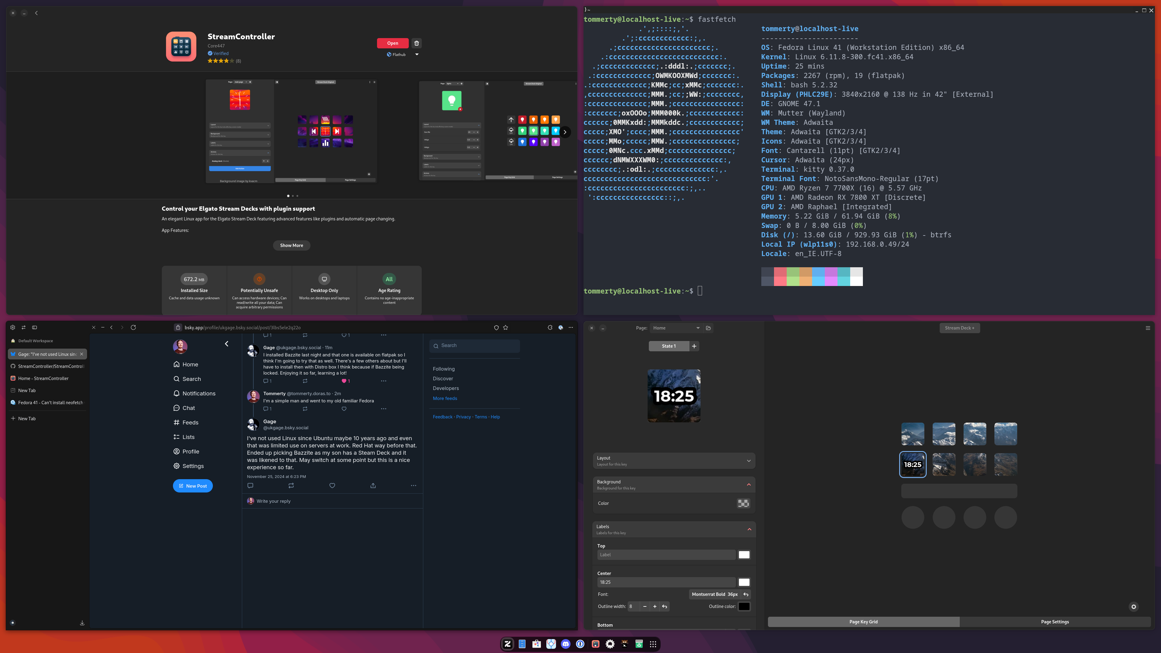
Task: Collapse the Labels section
Action: tap(674, 530)
